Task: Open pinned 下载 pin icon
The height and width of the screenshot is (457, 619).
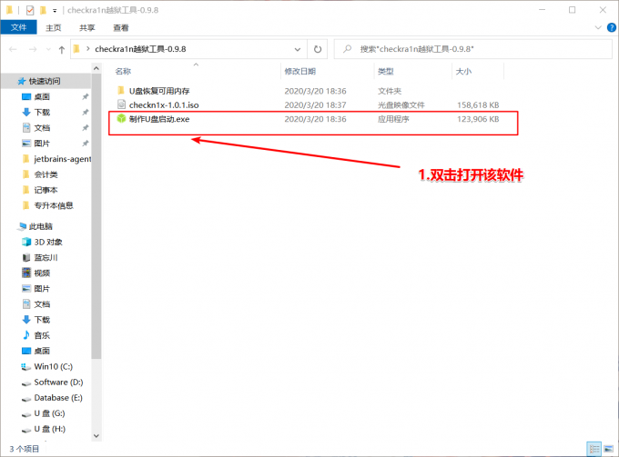Action: tap(85, 113)
